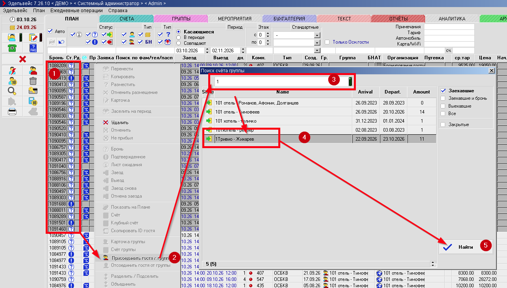Click the large red X button in left toolbar
The width and height of the screenshot is (507, 288).
22,59
